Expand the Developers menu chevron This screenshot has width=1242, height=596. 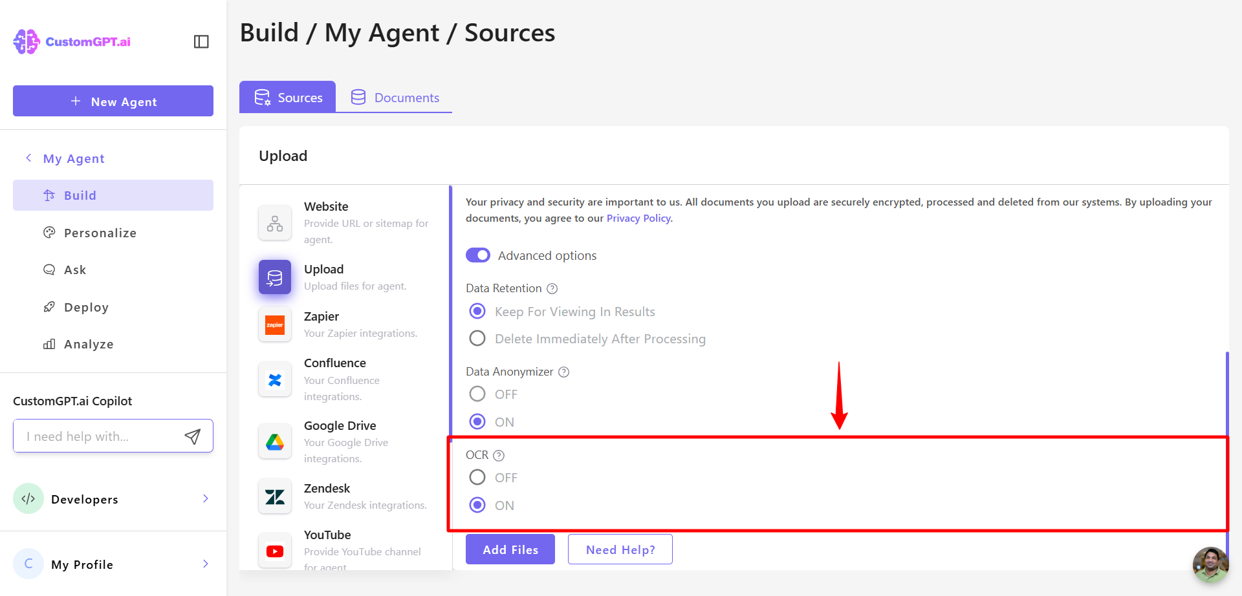pyautogui.click(x=205, y=498)
